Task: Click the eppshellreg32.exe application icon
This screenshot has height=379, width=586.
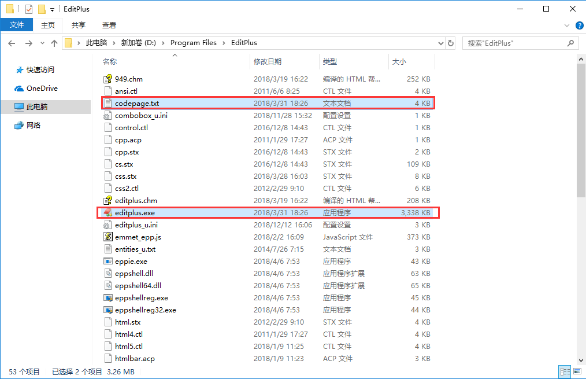Action: point(107,310)
